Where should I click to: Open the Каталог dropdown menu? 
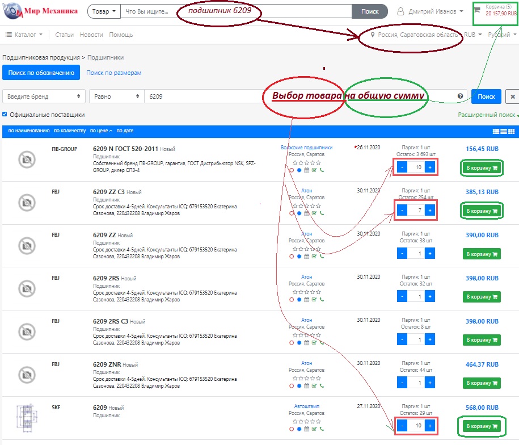click(24, 35)
